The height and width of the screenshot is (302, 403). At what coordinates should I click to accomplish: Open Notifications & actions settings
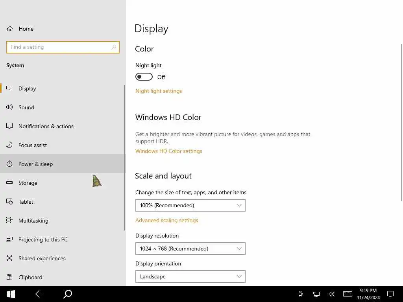coord(63,126)
